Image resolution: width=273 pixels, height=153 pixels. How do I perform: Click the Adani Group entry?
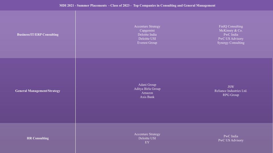(x=147, y=85)
